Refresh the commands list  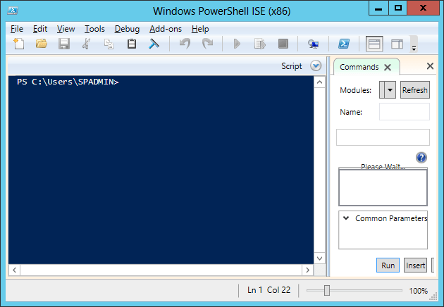point(415,90)
